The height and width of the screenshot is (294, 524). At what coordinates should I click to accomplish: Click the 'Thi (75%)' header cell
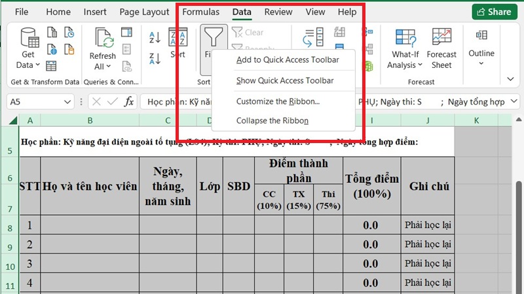click(x=328, y=200)
